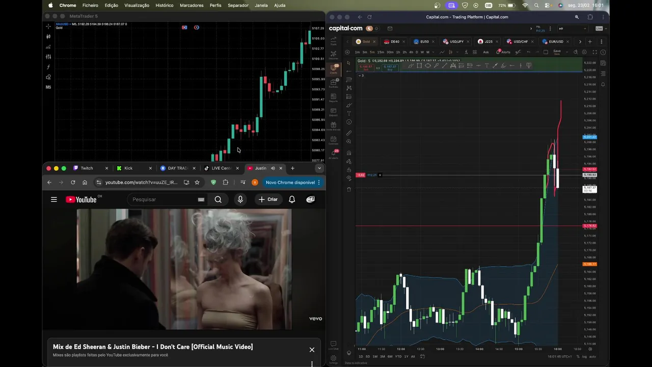Toggle log scale at chart bottom right
Image resolution: width=652 pixels, height=367 pixels.
tap(584, 356)
